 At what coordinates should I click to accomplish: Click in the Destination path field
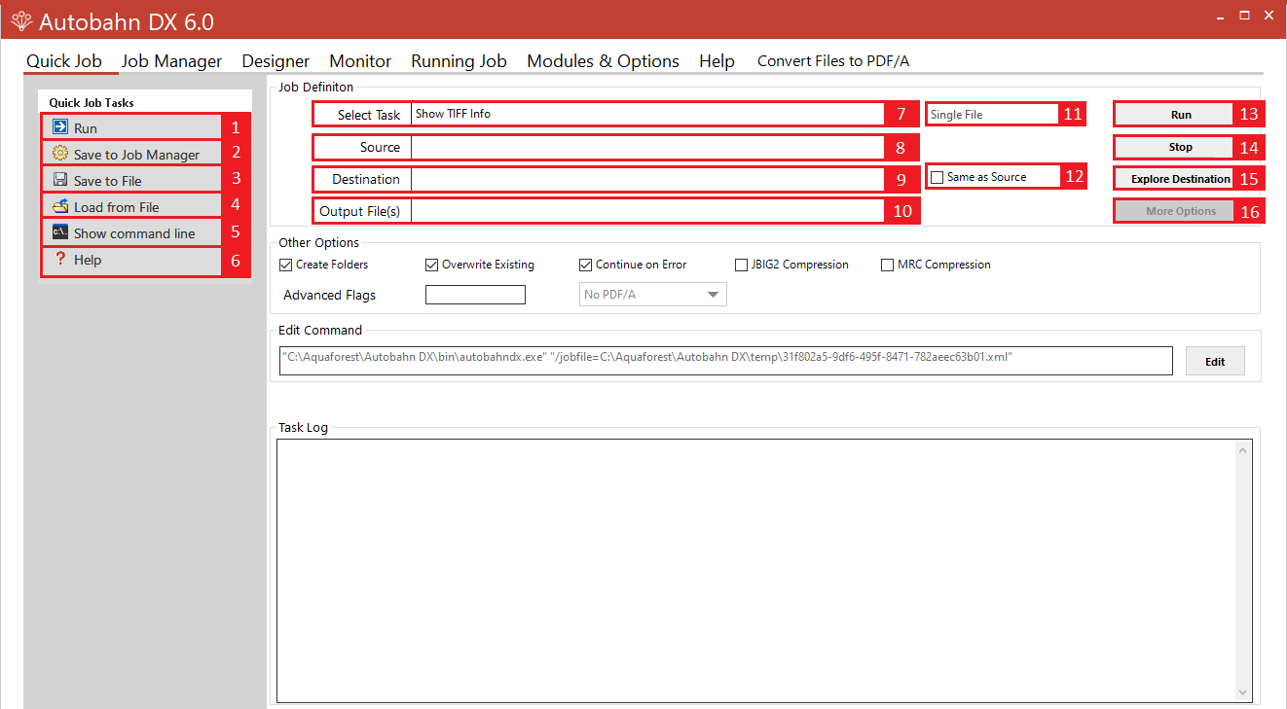[x=647, y=179]
